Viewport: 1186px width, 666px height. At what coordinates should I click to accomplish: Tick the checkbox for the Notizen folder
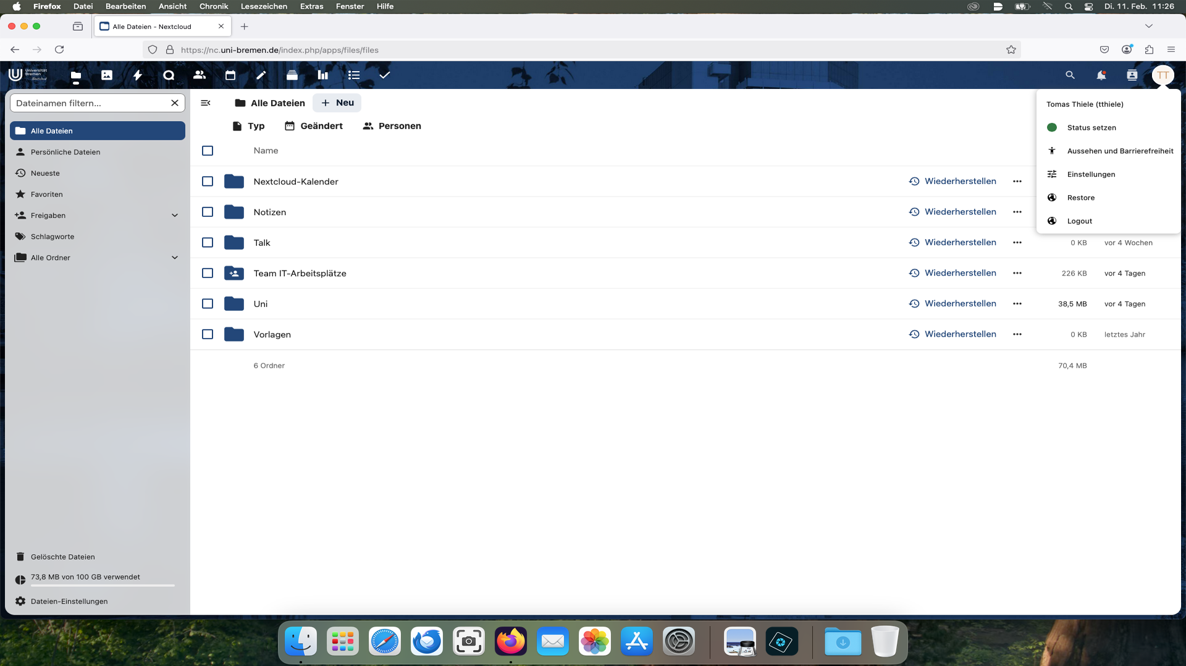point(208,212)
